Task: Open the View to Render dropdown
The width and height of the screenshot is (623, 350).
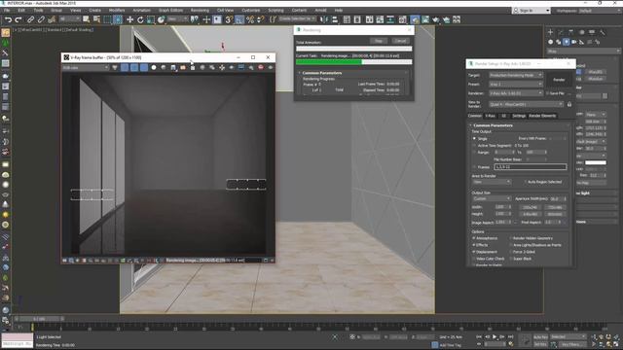Action: pyautogui.click(x=526, y=104)
